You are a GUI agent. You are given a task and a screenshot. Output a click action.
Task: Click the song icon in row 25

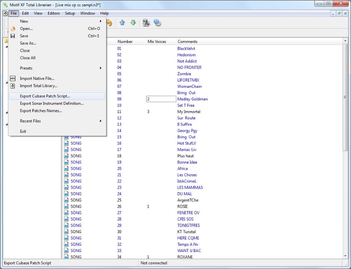66,200
